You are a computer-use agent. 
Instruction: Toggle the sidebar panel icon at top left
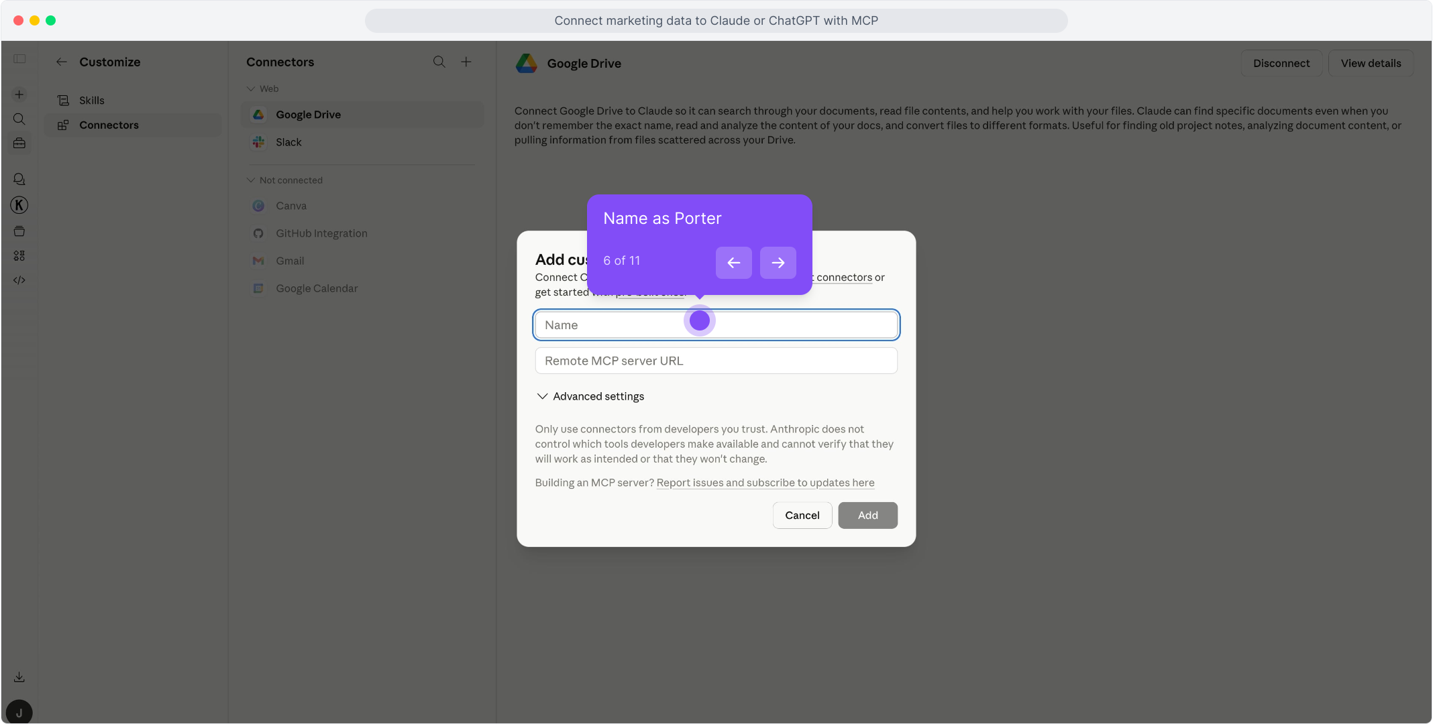click(x=19, y=59)
